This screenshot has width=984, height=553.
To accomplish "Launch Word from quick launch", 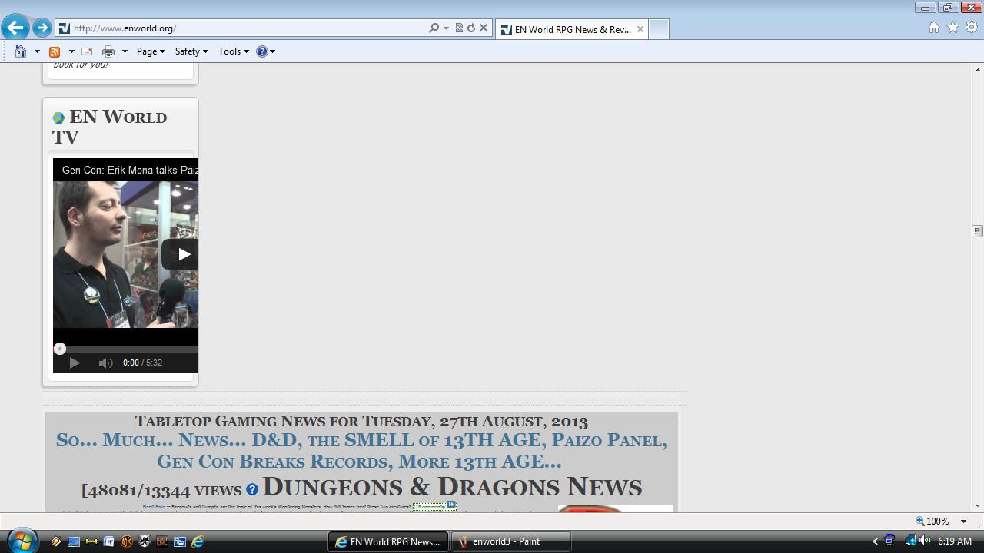I will (x=109, y=541).
